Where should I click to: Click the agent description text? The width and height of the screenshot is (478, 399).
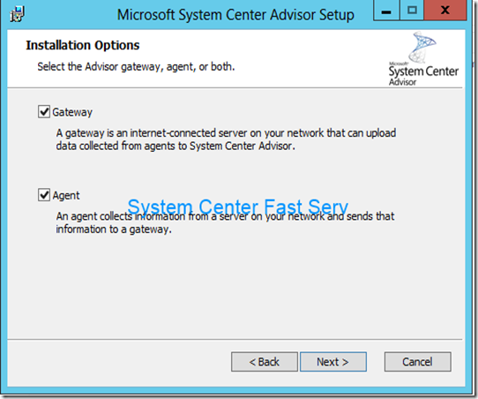225,222
